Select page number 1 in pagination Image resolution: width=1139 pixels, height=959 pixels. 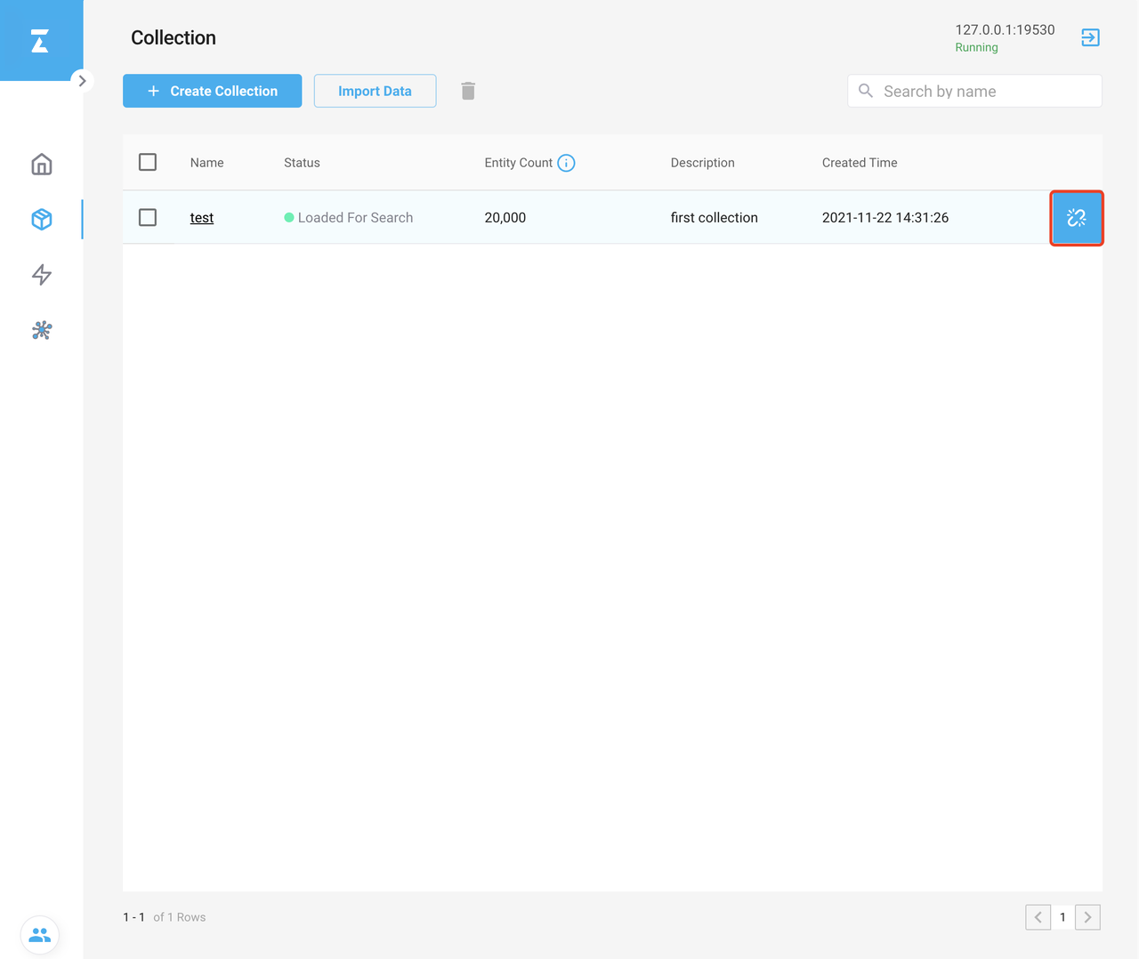click(x=1062, y=917)
